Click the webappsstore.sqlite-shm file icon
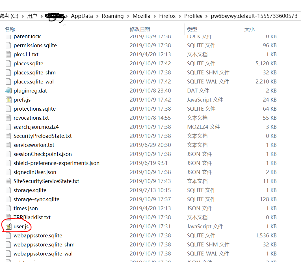The height and width of the screenshot is (262, 301). (x=8, y=244)
